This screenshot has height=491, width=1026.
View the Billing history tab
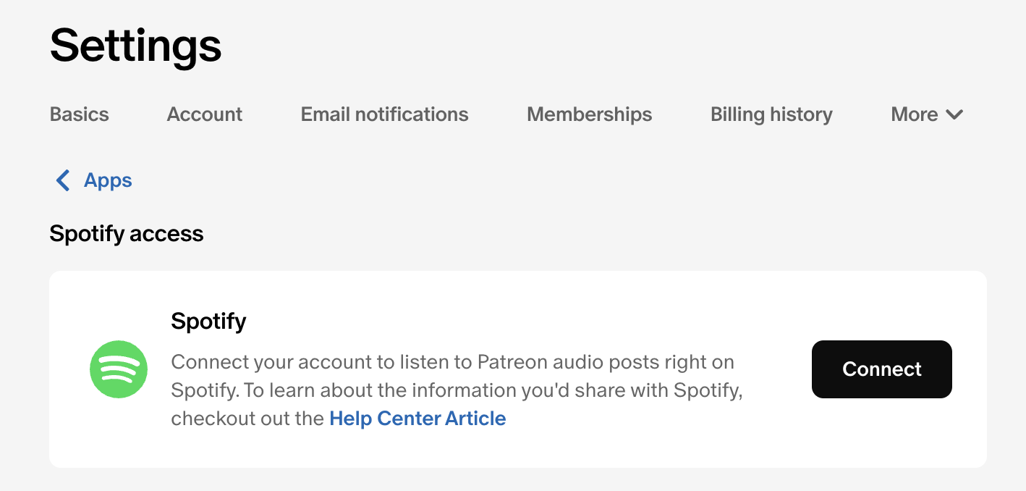[x=771, y=114]
